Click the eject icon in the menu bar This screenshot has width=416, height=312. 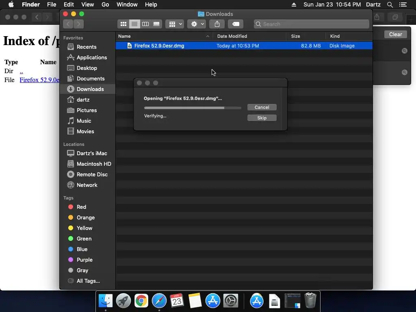[x=294, y=4]
